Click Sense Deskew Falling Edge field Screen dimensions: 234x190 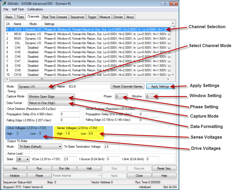tap(149, 120)
